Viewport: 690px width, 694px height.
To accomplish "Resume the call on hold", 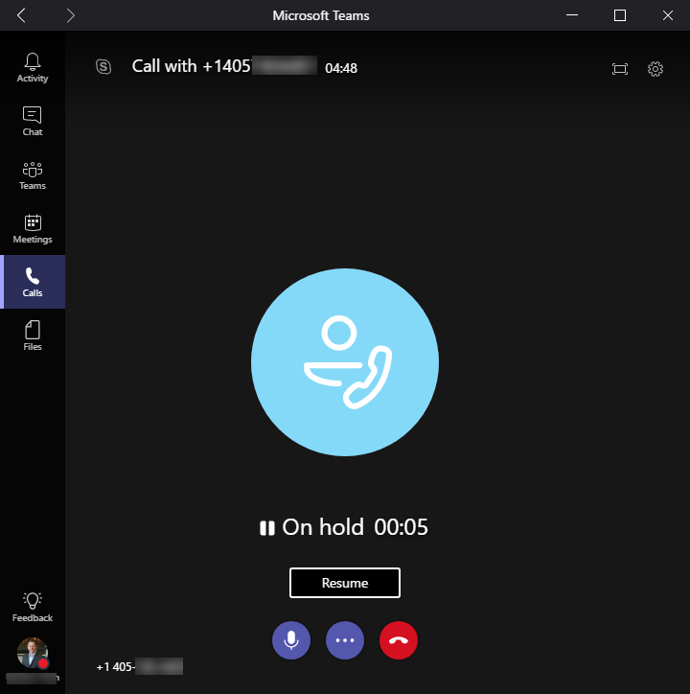I will [x=345, y=583].
